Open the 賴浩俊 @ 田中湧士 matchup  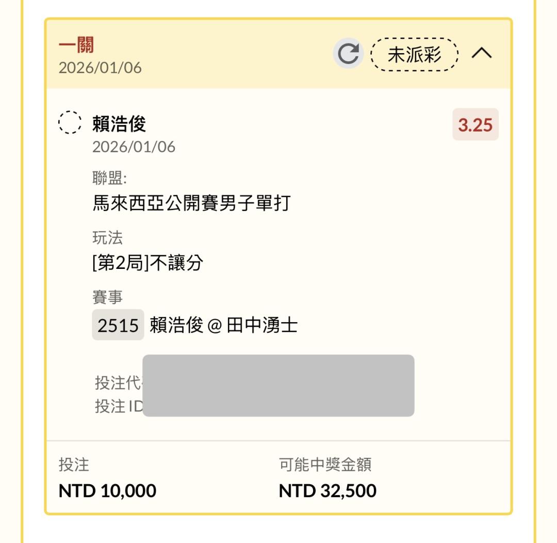click(x=223, y=326)
